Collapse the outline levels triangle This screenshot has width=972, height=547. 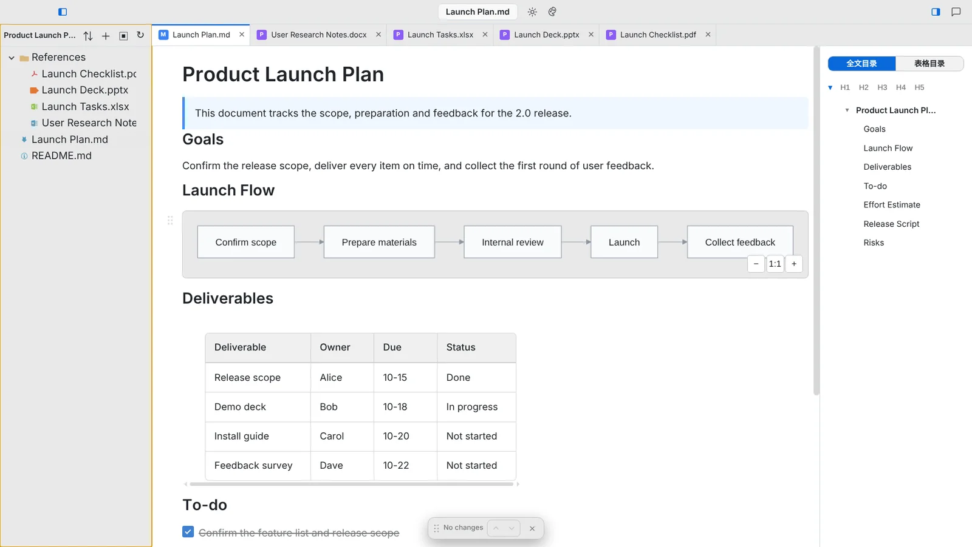(830, 87)
